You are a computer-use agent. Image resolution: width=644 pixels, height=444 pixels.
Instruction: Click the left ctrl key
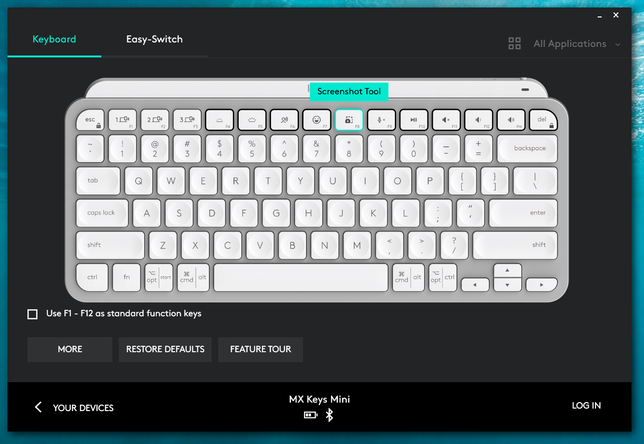92,277
